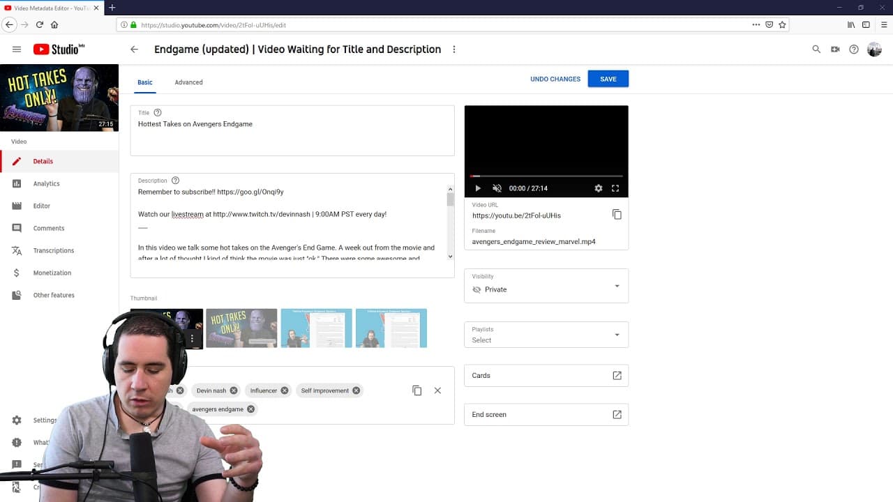Clear all tags with the X icon

437,390
